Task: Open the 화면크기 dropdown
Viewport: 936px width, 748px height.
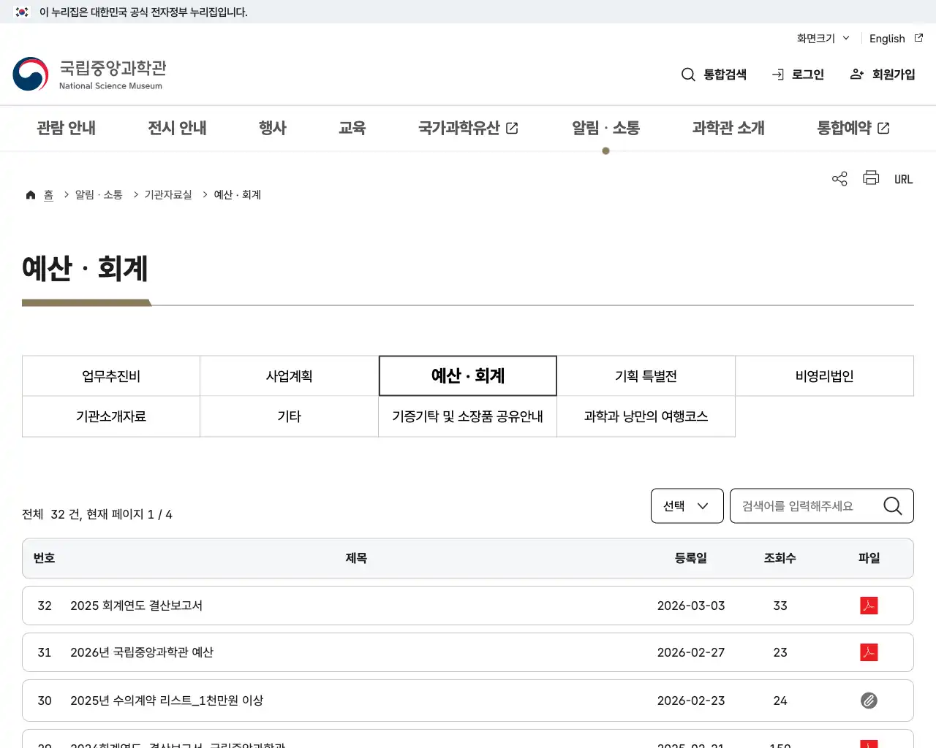Action: pos(822,38)
